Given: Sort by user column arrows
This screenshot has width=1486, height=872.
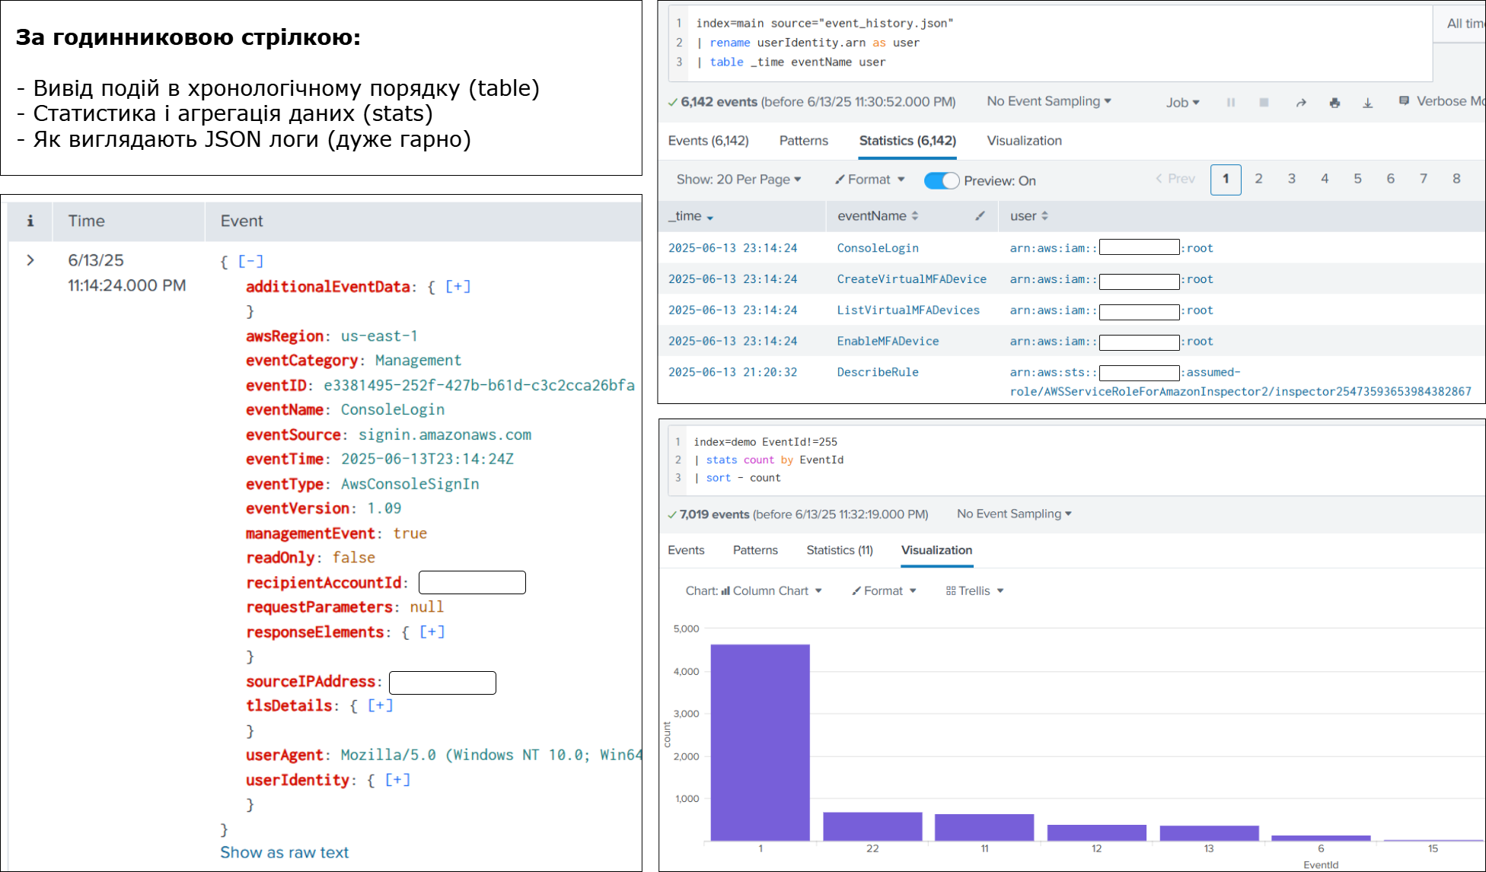Looking at the screenshot, I should pyautogui.click(x=1044, y=216).
